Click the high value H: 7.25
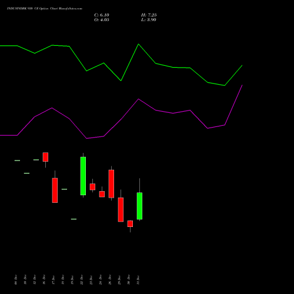The width and height of the screenshot is (294, 294). click(149, 15)
